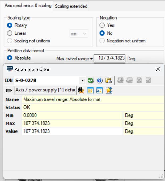Viewport: 165px width, 181px height.
Task: Select Absolute position data format
Action: (10, 58)
